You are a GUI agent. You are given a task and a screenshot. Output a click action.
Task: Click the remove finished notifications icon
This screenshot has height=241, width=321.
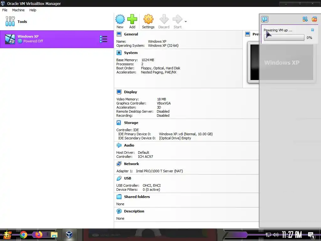click(314, 19)
